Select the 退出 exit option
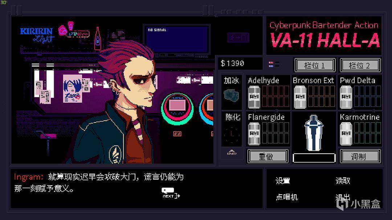392x220 pixels. [343, 197]
